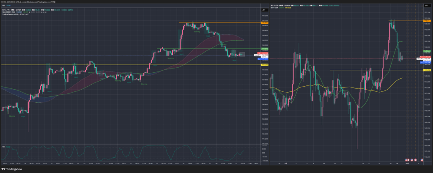Select the yellow price label on right chart axis
Image resolution: width=433 pixels, height=173 pixels.
pos(427,70)
